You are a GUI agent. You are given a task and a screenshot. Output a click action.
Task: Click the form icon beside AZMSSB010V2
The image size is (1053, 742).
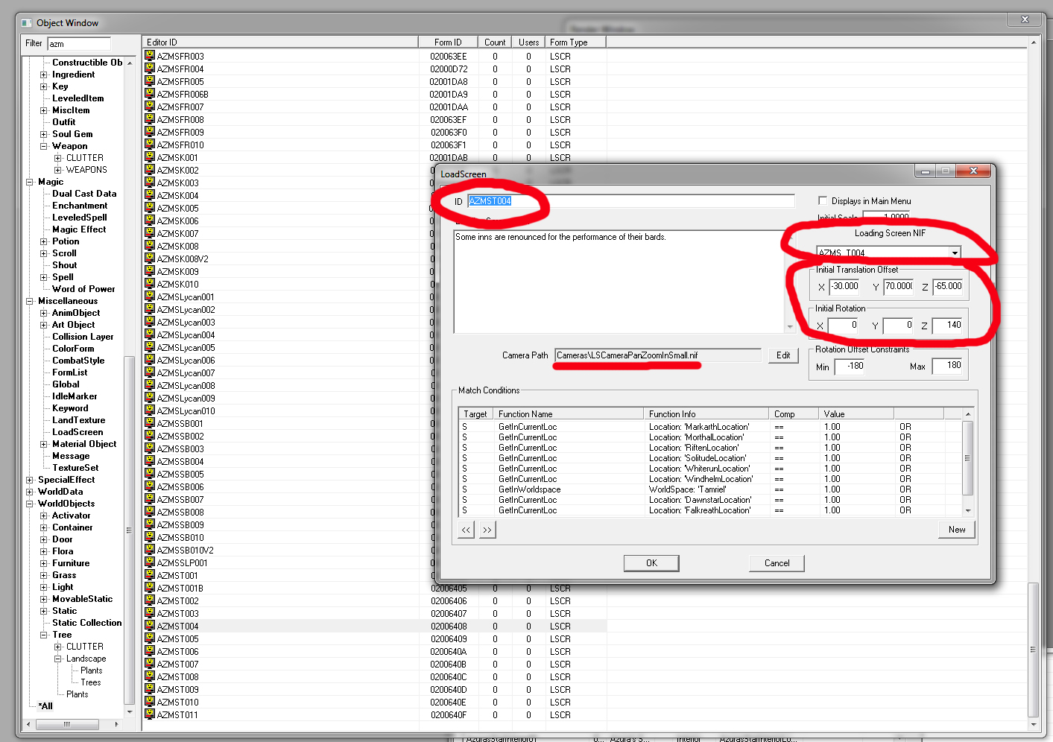(150, 550)
